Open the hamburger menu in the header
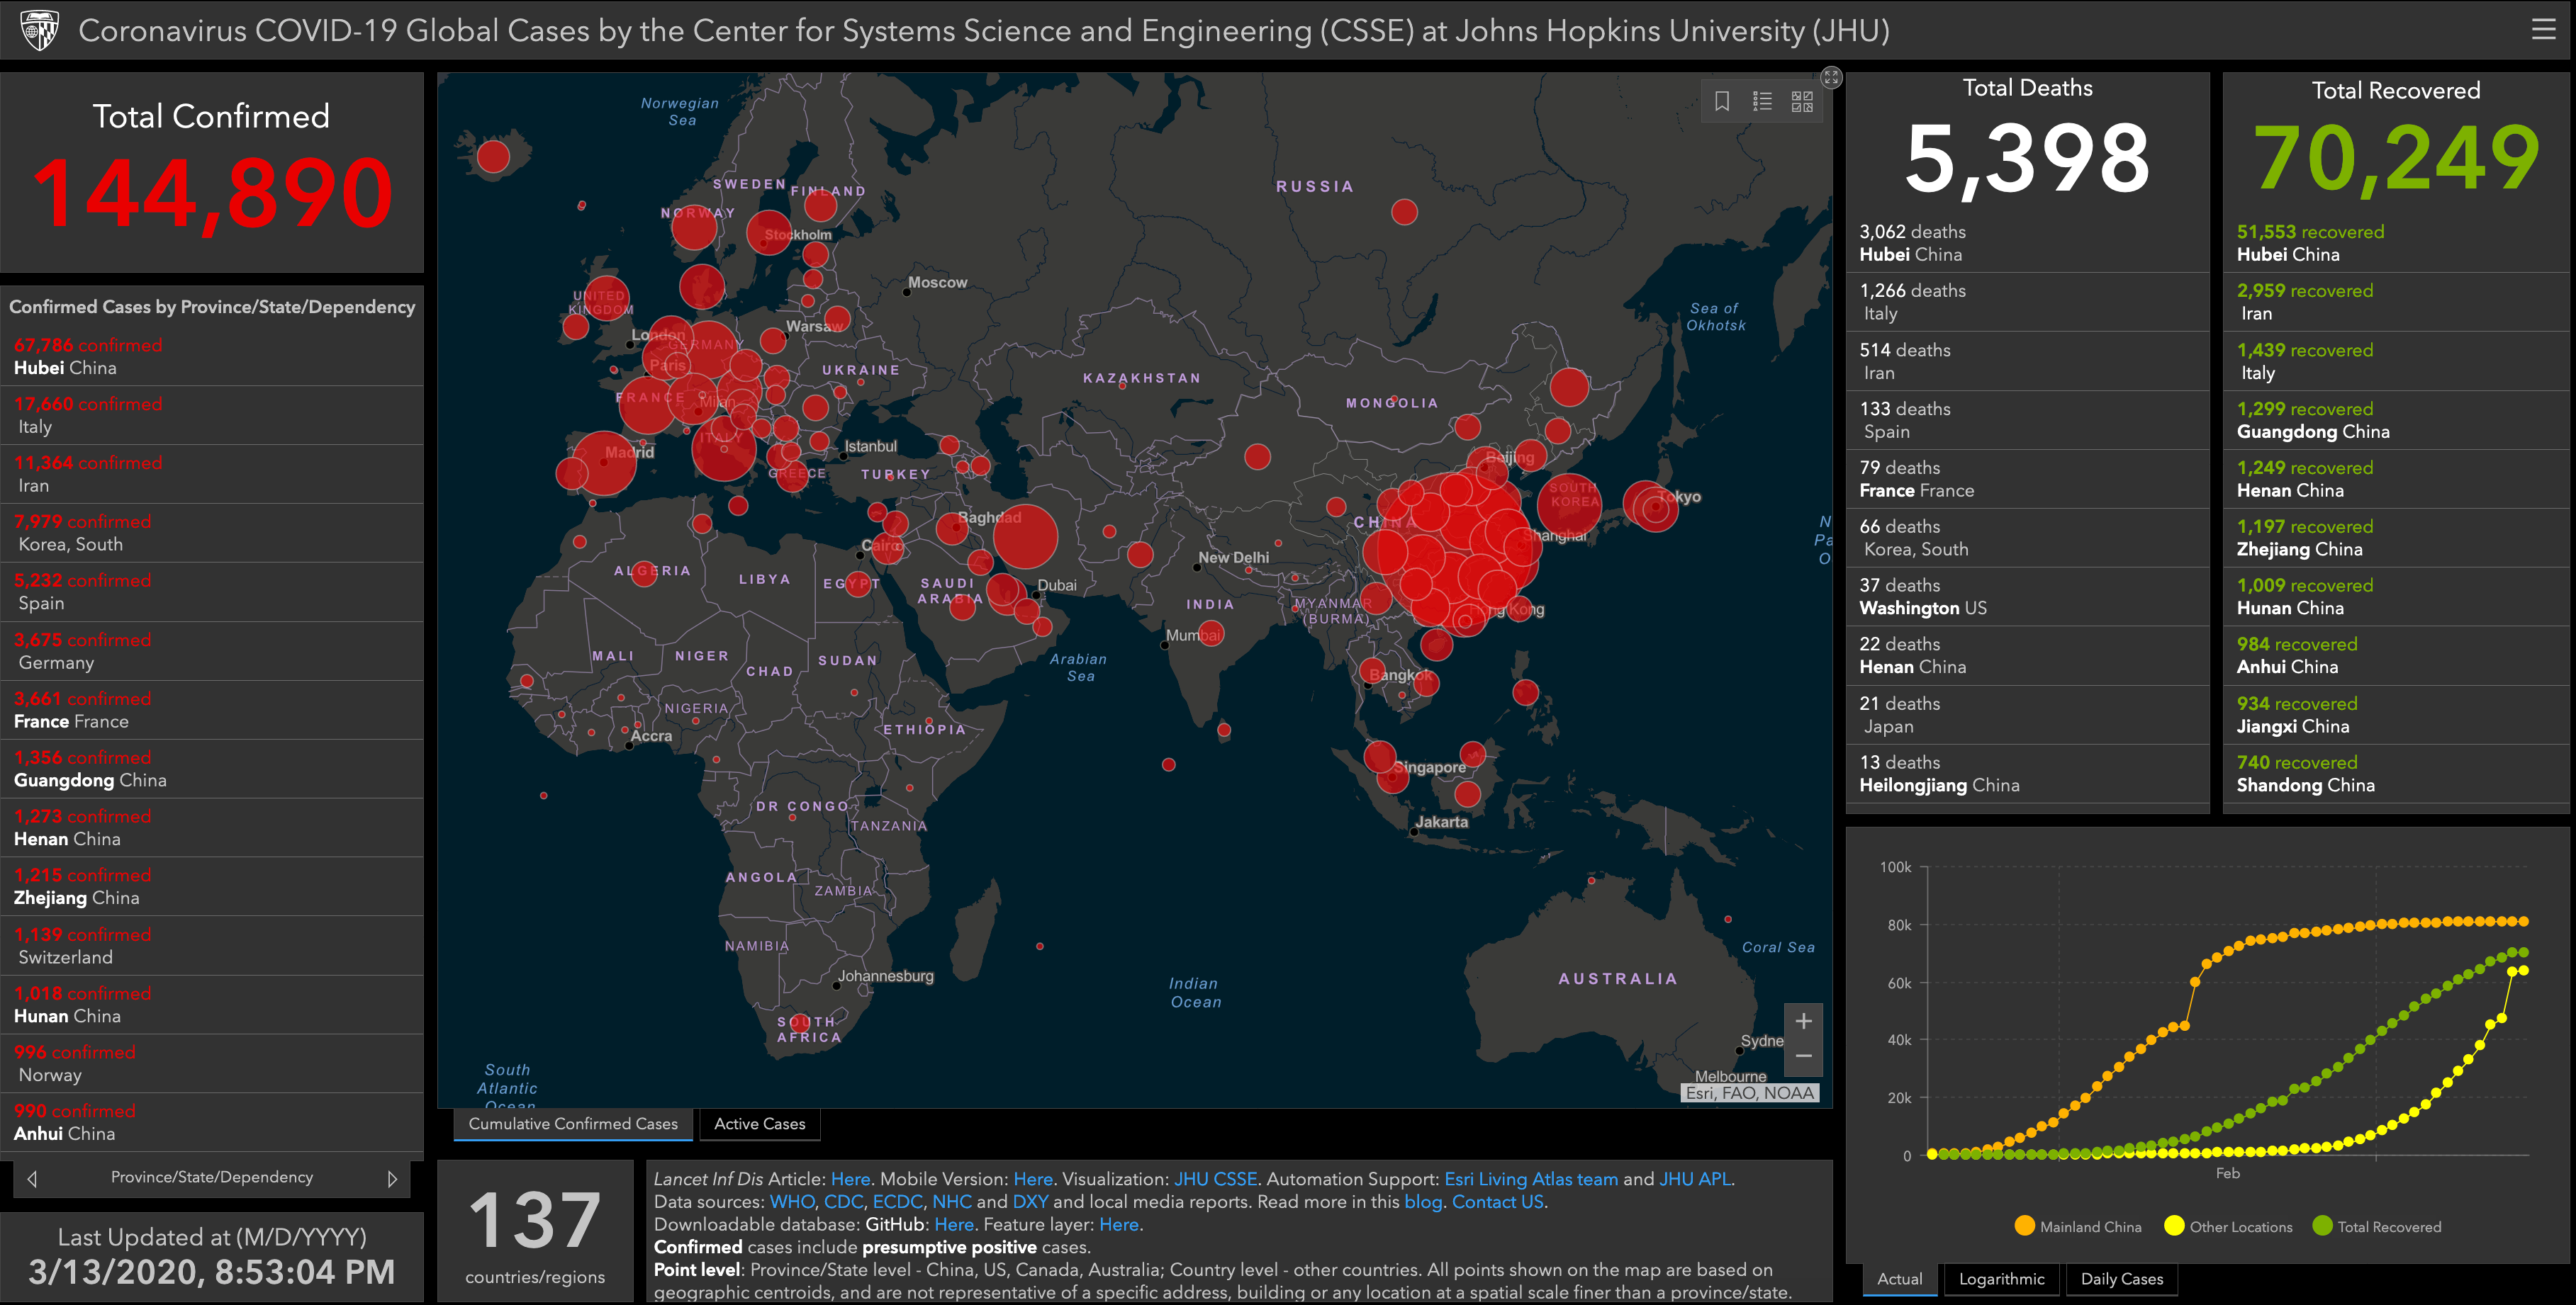 [x=2544, y=30]
